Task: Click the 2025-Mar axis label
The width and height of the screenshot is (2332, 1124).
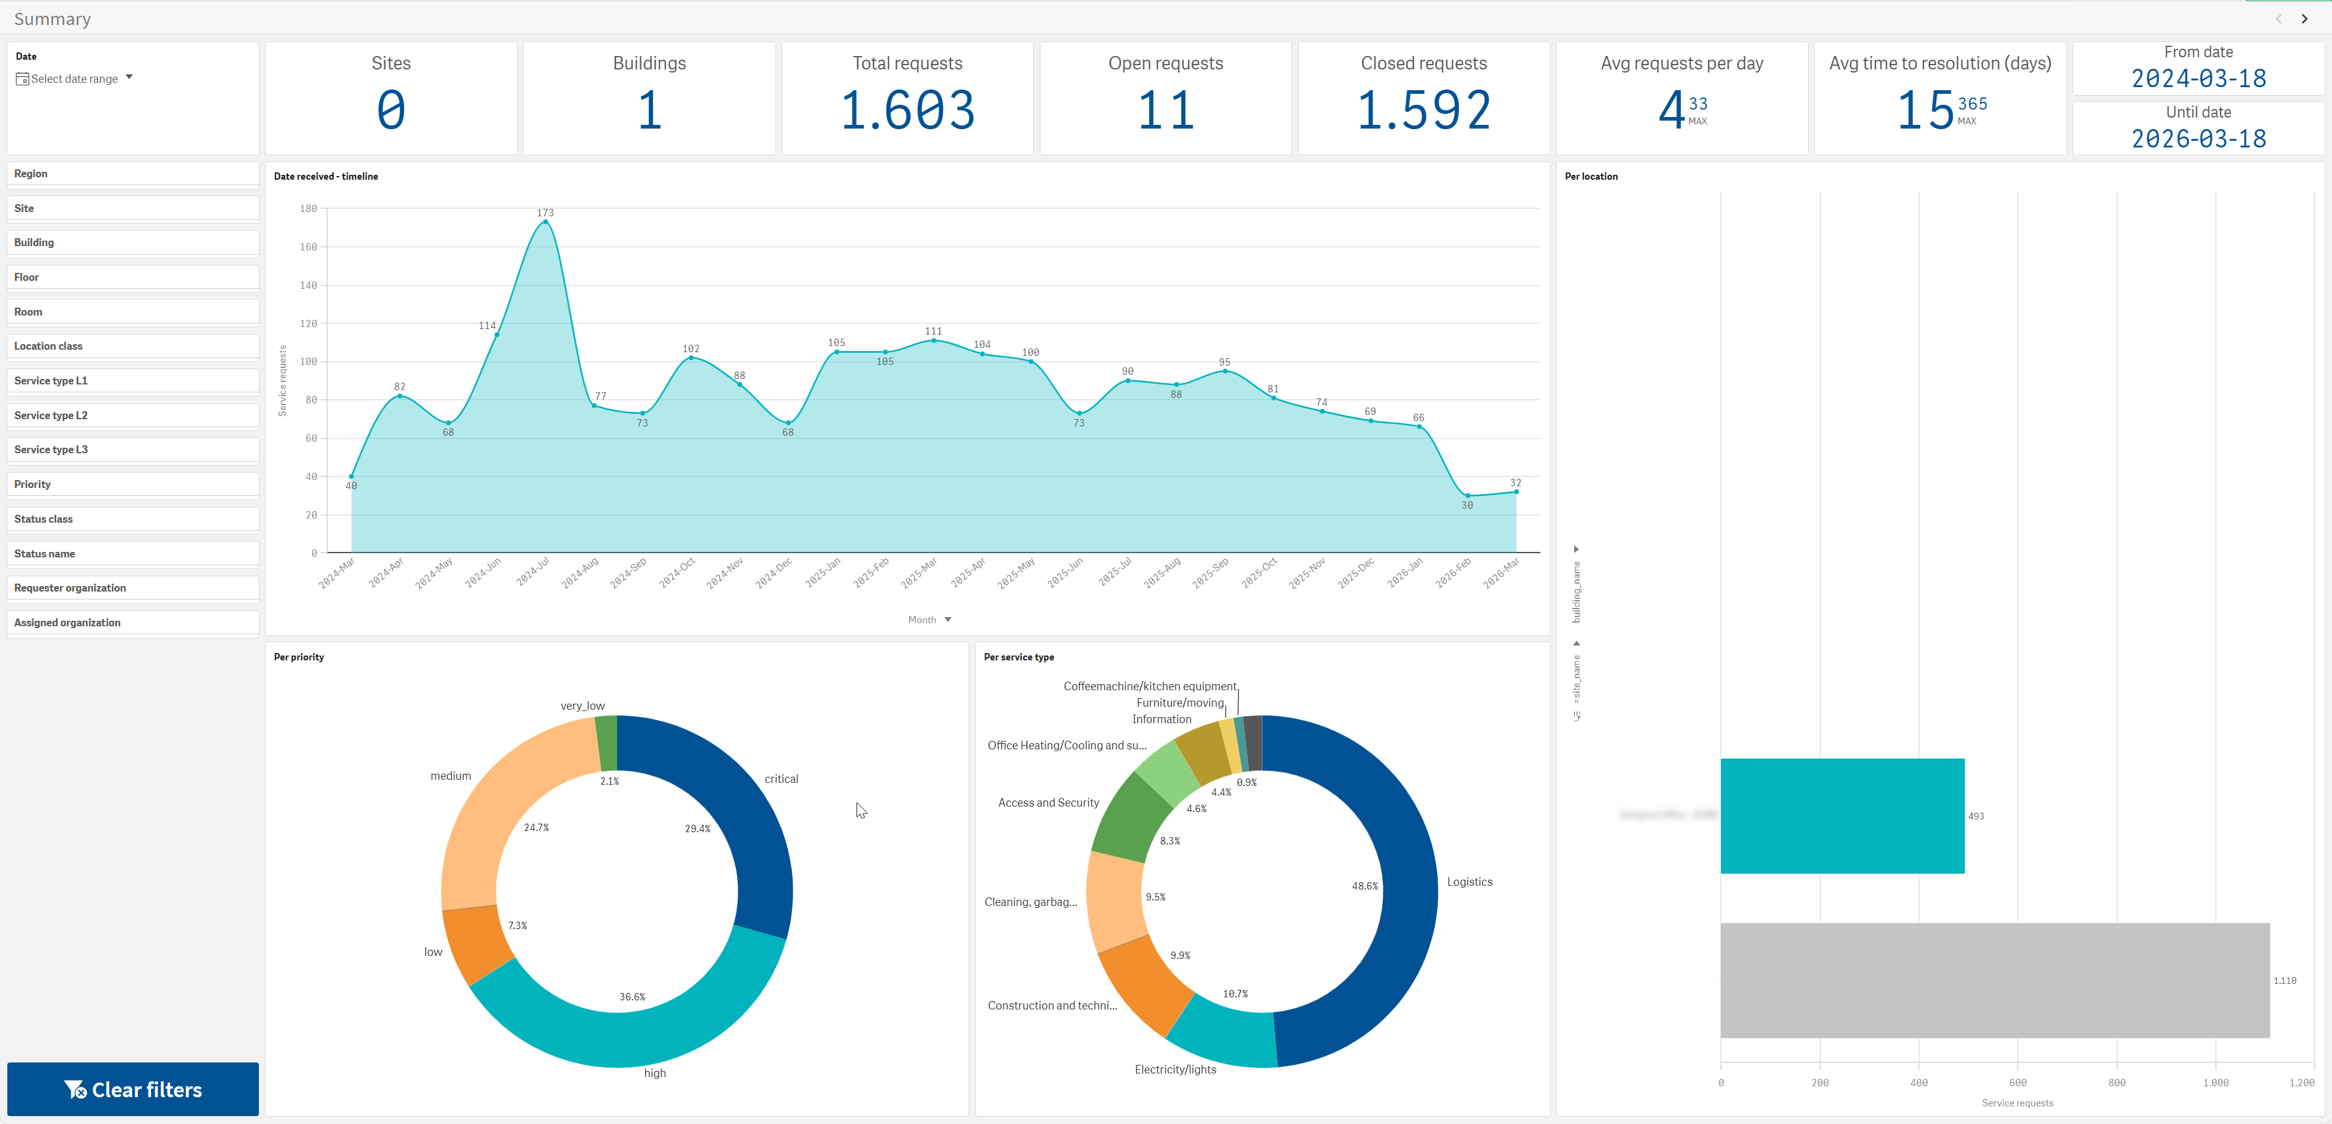Action: [x=920, y=573]
